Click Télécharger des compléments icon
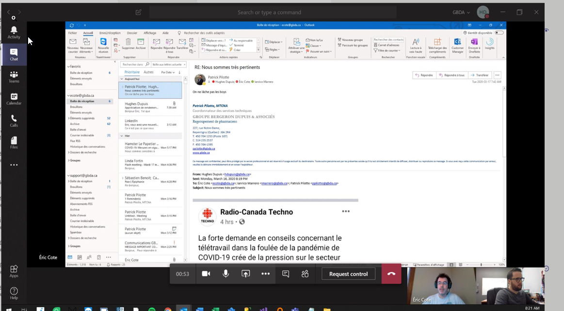The width and height of the screenshot is (564, 311). click(437, 46)
